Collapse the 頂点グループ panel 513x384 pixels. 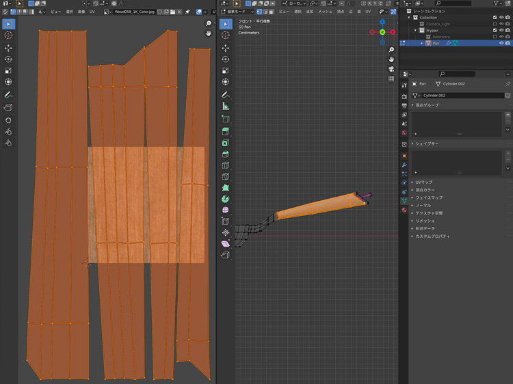point(428,105)
